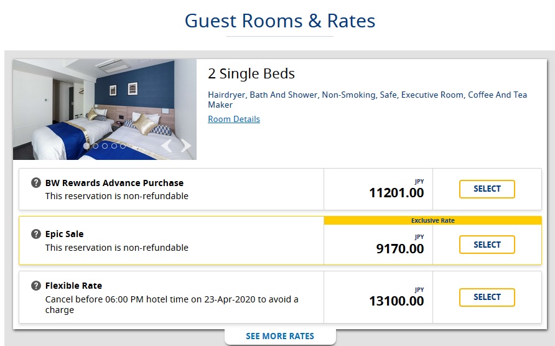Click help icon beside BW Rewards Advance Purchase
Viewport: 555px width, 346px height.
36,183
